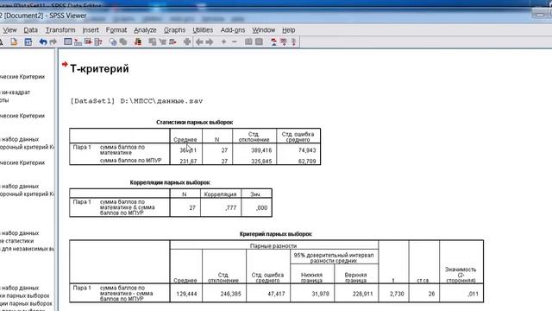Click the grey cart-shaped toolbar icon
Screen dimensions: 552x311
click(163, 42)
